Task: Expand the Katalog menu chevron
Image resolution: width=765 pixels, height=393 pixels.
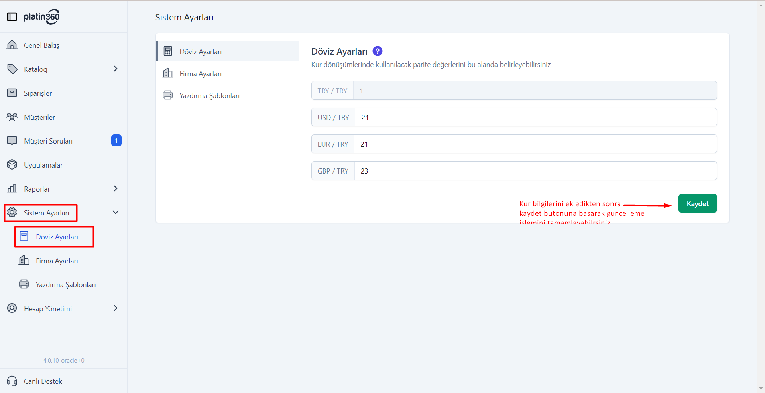Action: click(116, 69)
